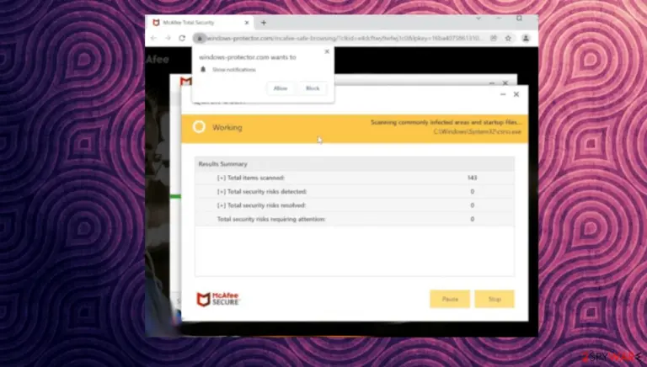Pause the running scan

click(x=450, y=299)
